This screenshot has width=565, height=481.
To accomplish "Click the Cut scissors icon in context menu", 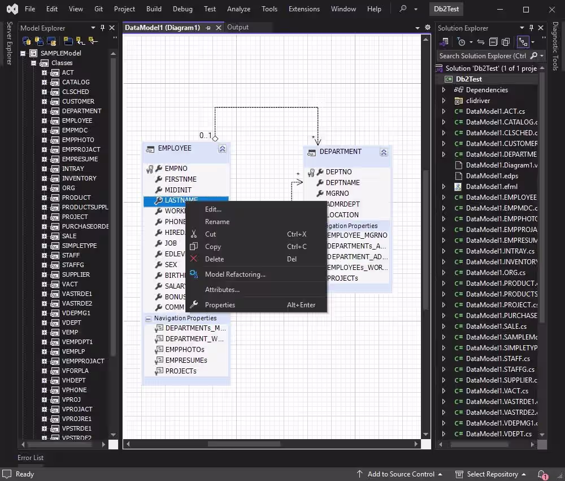I will (194, 234).
